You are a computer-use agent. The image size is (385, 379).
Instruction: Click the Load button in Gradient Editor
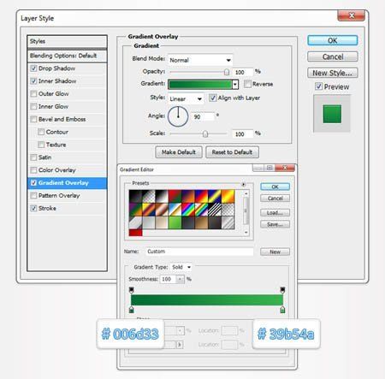coord(275,213)
